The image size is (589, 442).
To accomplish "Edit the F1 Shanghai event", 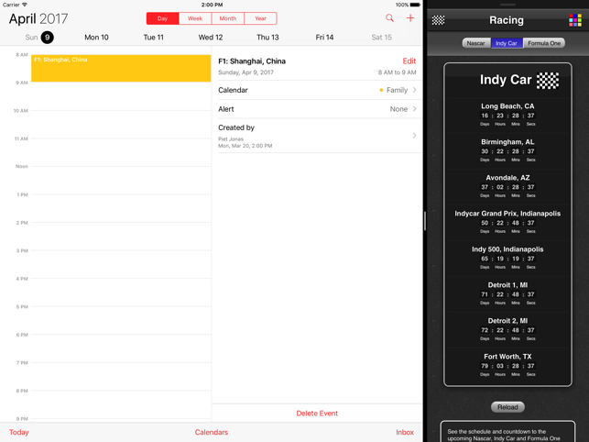I will pos(409,61).
